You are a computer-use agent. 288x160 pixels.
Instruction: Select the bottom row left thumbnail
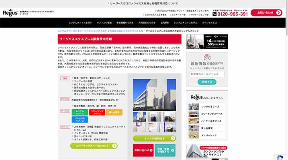pos(139,127)
